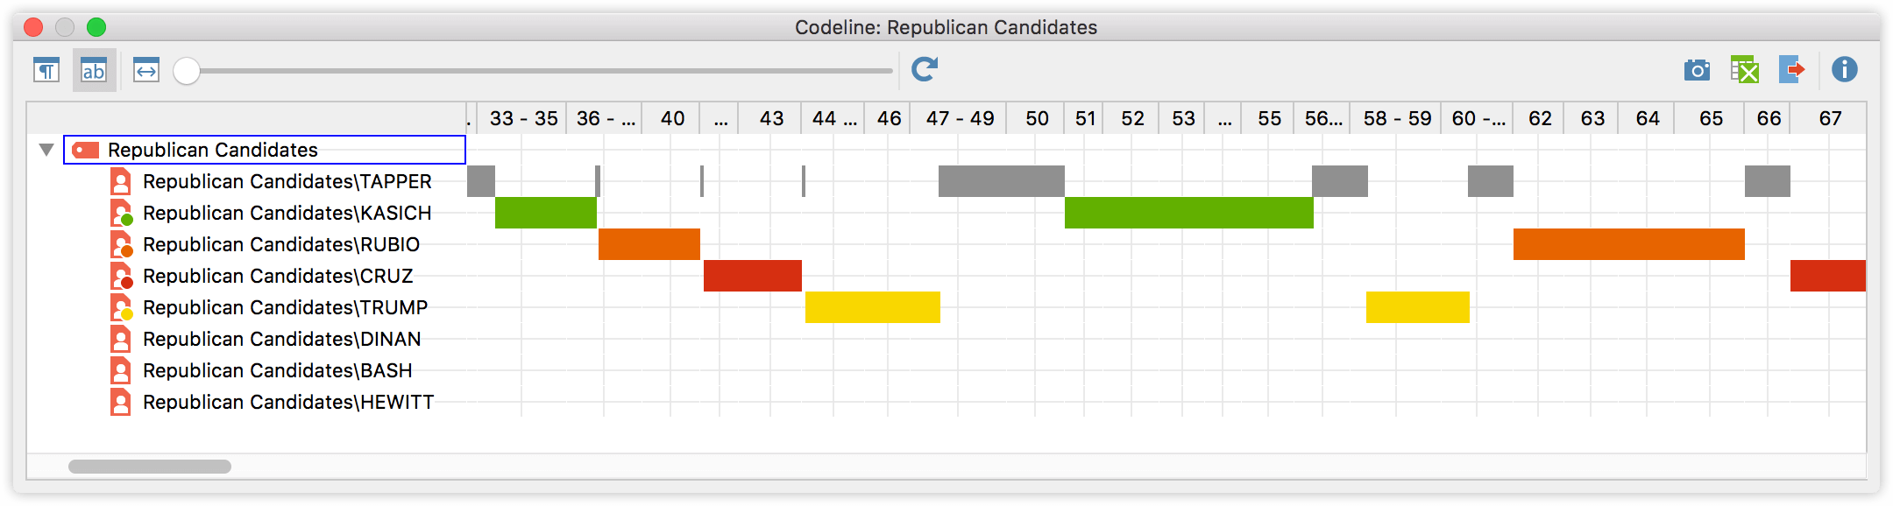Click the TRUMP code icon with yellow dot
The image size is (1893, 506).
pos(121,307)
